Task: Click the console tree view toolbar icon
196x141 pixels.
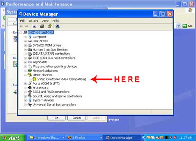Action: (34, 26)
